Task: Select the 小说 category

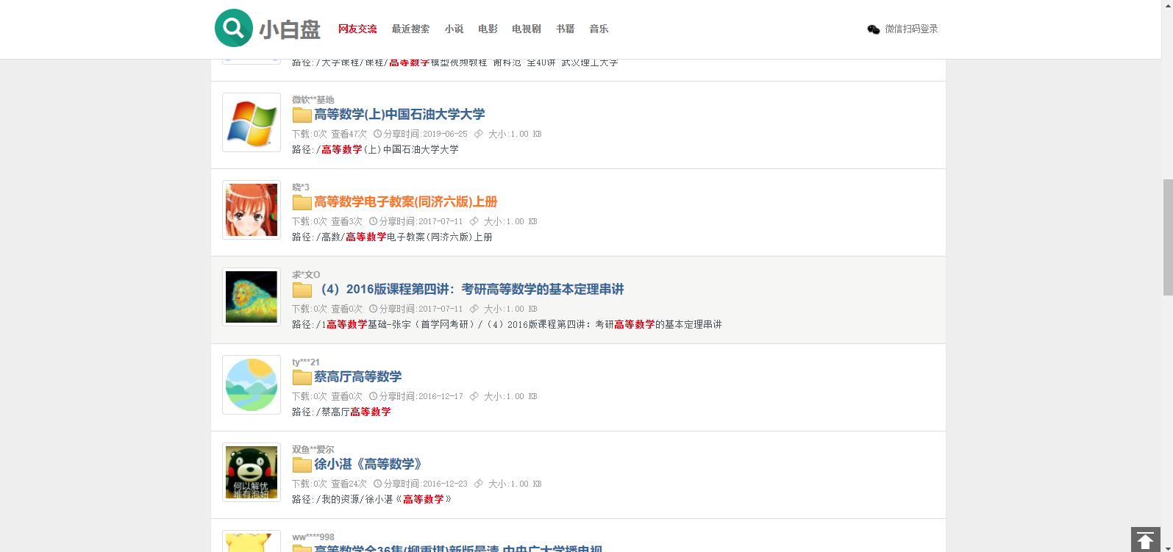Action: click(454, 29)
